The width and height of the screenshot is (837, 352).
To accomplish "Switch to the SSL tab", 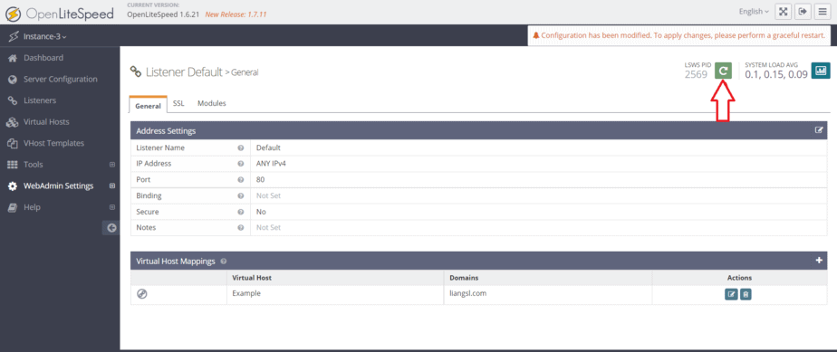I will tap(178, 103).
